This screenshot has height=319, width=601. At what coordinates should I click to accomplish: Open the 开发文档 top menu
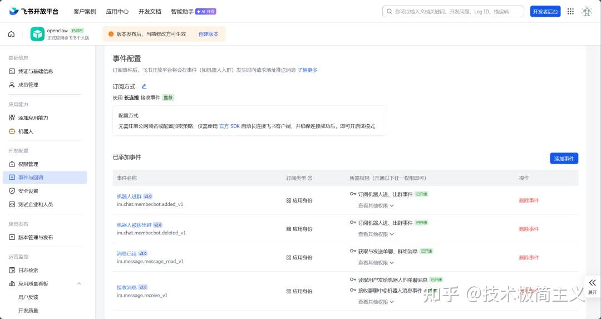[x=150, y=11]
